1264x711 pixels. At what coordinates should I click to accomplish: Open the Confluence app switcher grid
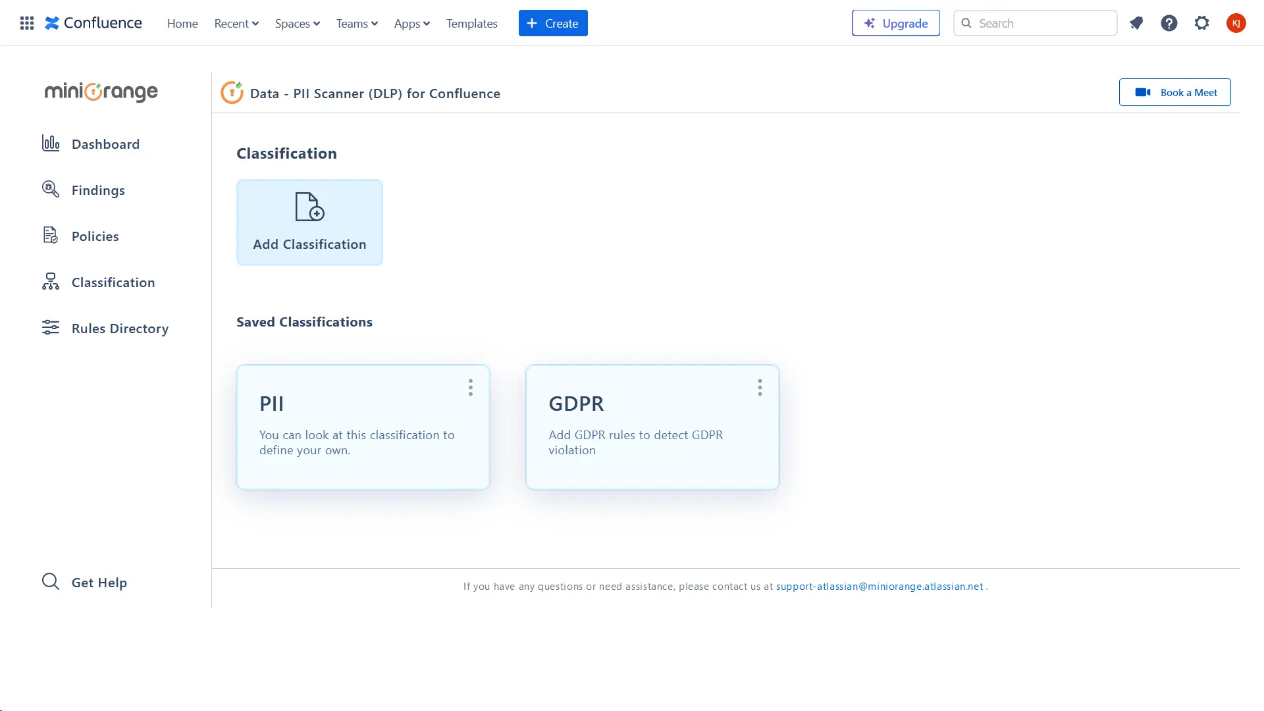[x=27, y=23]
